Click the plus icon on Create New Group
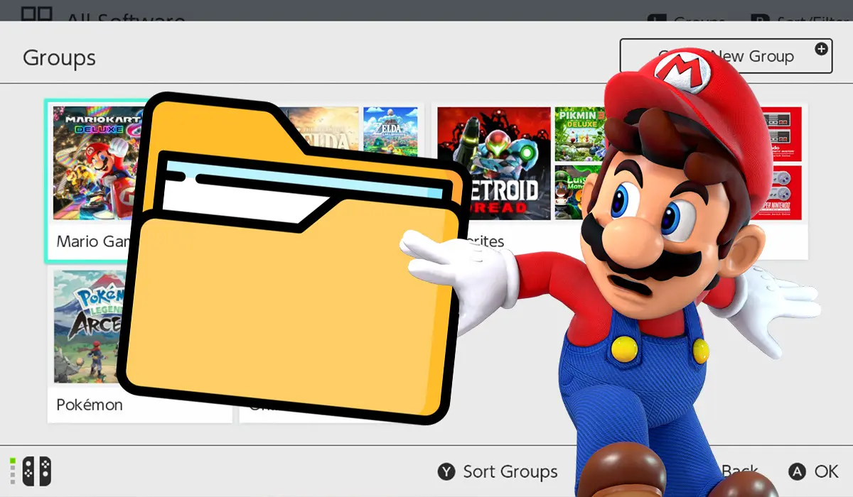Viewport: 853px width, 497px height. (821, 49)
